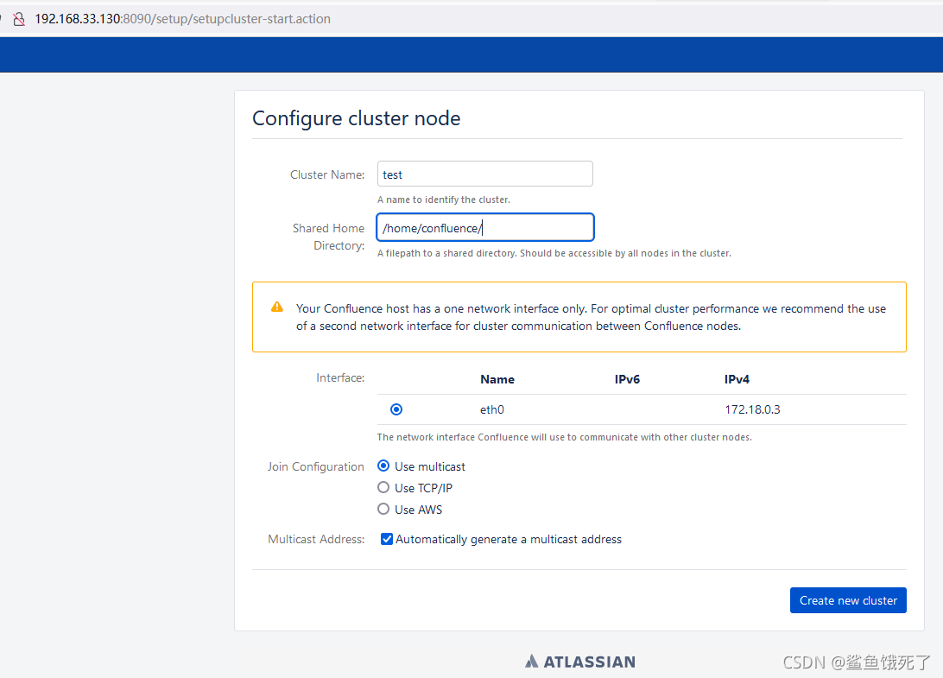Click the network interface warning message text

click(591, 317)
